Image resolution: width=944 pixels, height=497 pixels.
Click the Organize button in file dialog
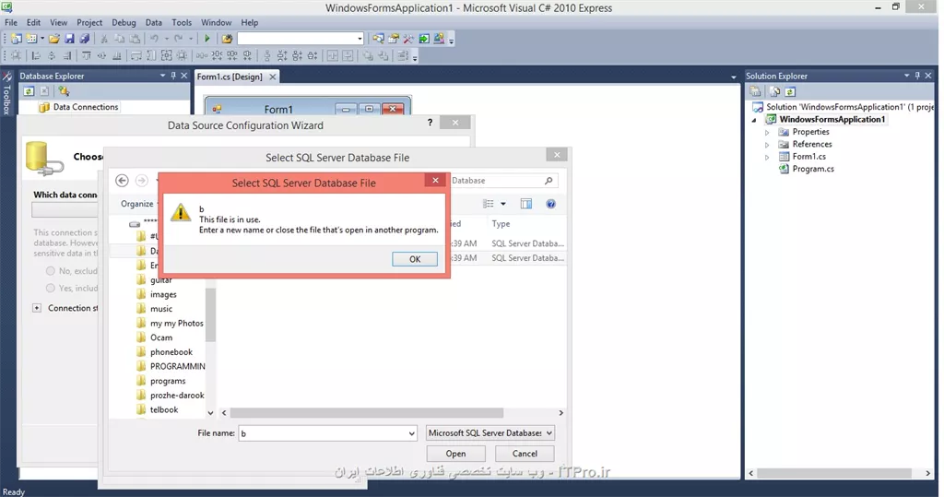click(x=137, y=204)
